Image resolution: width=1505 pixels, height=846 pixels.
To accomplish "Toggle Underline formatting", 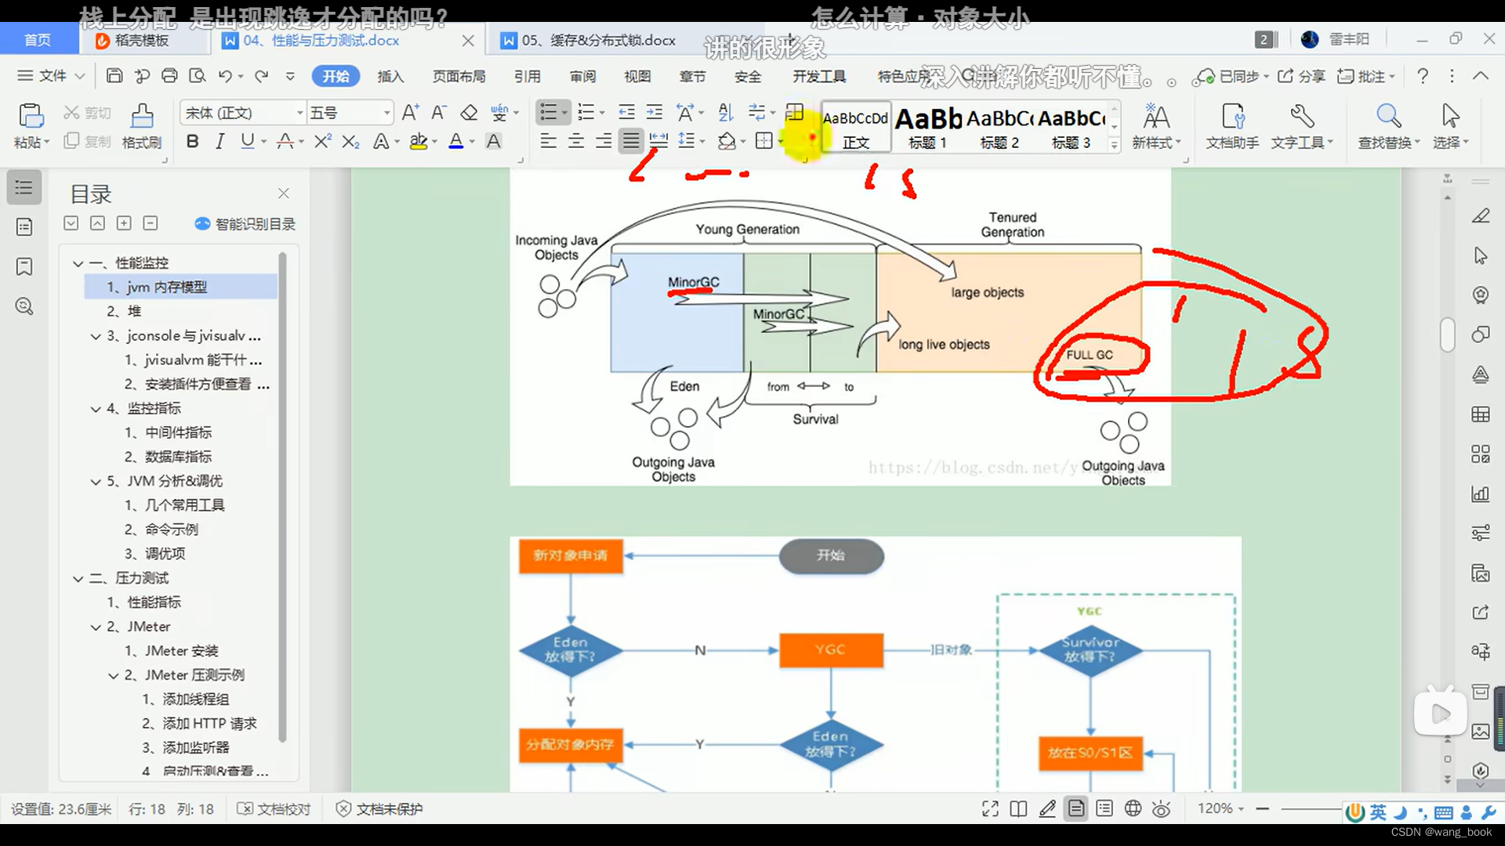I will click(248, 142).
